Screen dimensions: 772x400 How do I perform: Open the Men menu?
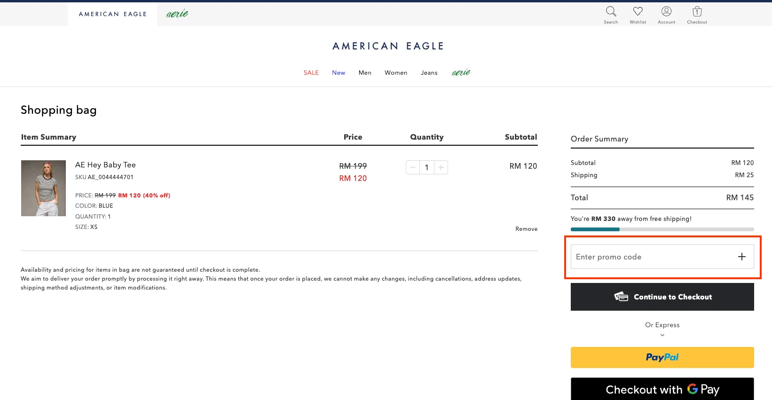pos(365,73)
